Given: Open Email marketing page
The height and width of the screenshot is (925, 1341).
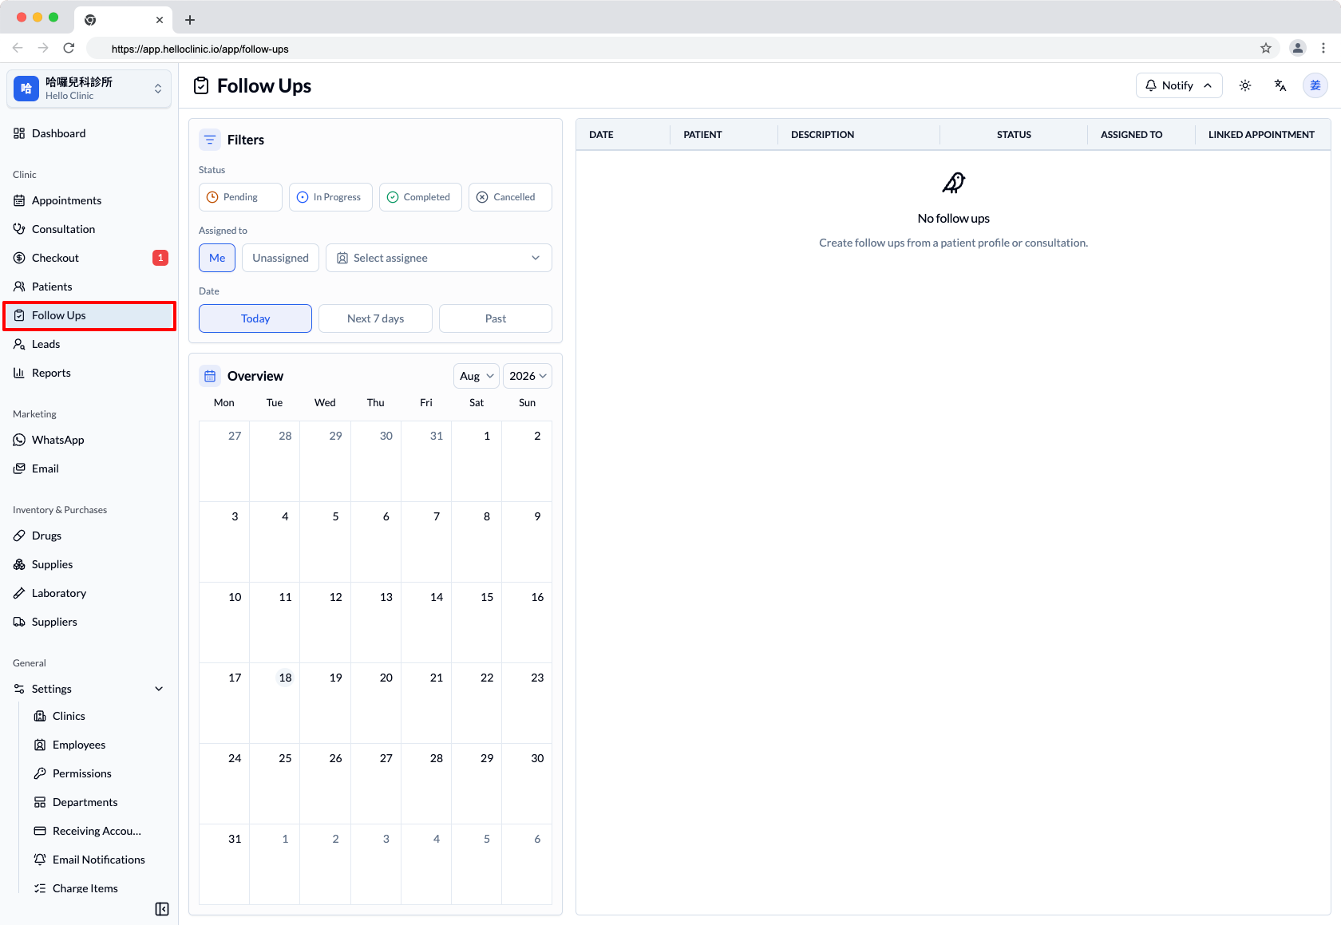Looking at the screenshot, I should pyautogui.click(x=89, y=468).
